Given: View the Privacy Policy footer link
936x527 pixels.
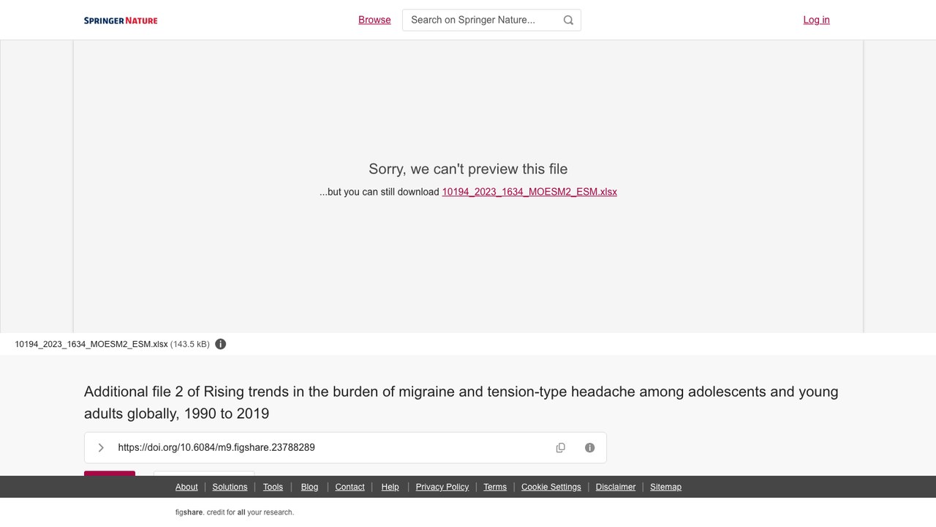Looking at the screenshot, I should tap(442, 487).
